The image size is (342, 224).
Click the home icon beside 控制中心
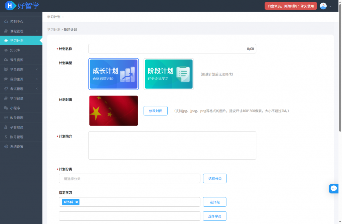(x=6, y=22)
